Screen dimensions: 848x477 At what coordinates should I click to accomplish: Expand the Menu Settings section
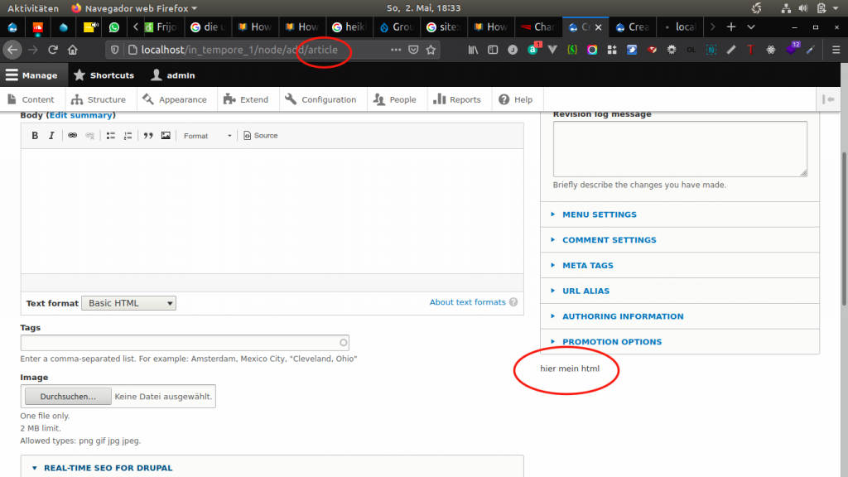pos(599,214)
